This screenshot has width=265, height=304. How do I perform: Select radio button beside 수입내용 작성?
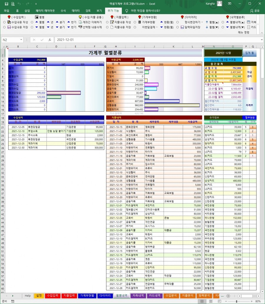4,22
